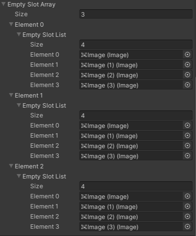Collapse top-level Element 2 foldout triangle
The height and width of the screenshot is (236, 196).
coord(11,166)
